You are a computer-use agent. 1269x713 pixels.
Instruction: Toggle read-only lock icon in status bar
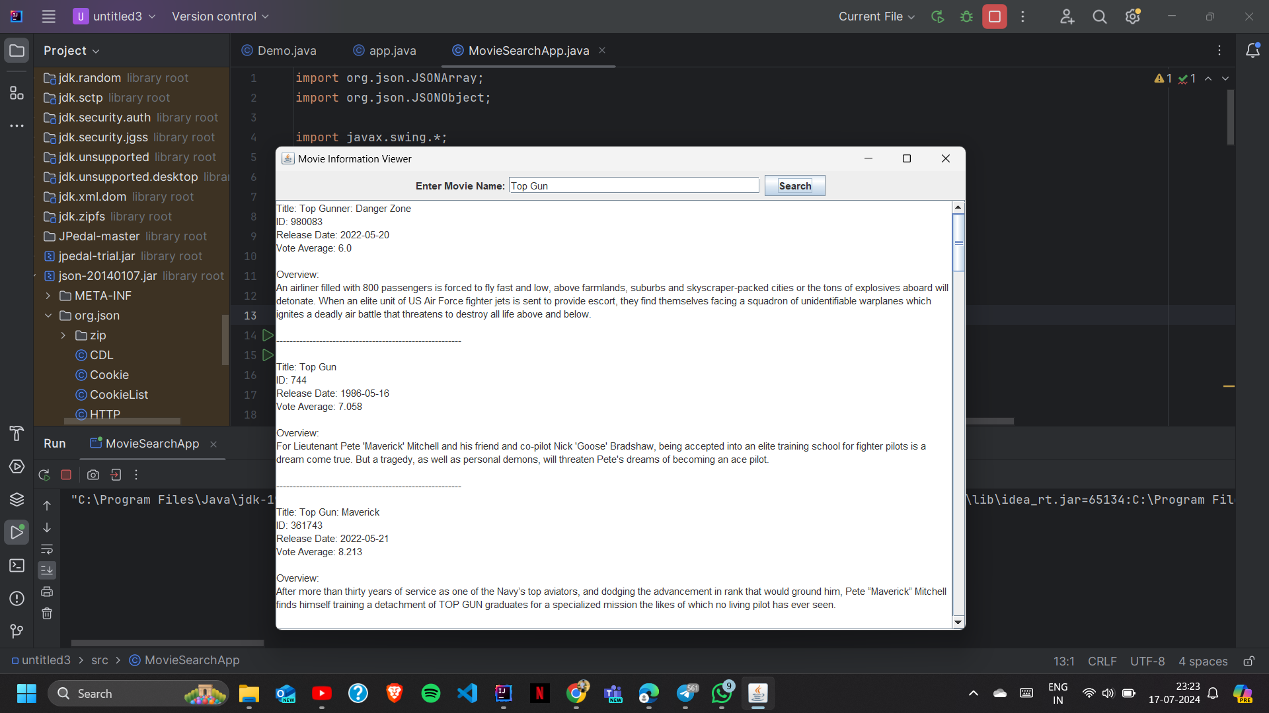(x=1249, y=661)
